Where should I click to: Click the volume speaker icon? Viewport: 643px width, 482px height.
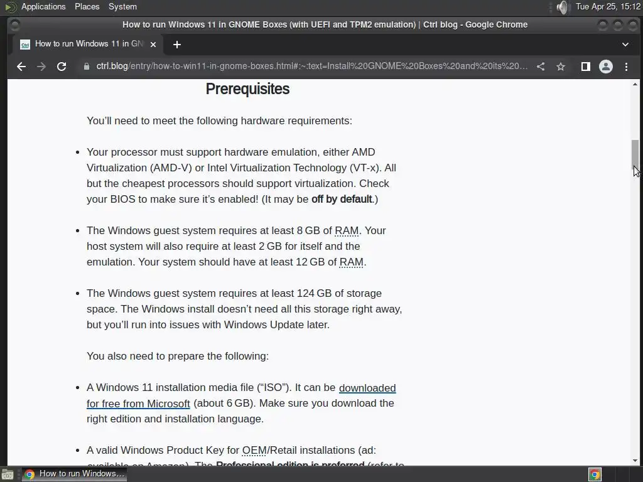coord(563,7)
